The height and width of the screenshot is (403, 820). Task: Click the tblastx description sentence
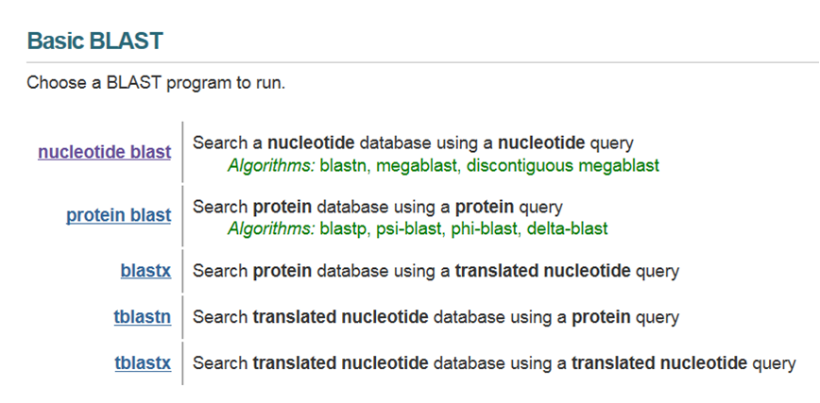coord(494,362)
